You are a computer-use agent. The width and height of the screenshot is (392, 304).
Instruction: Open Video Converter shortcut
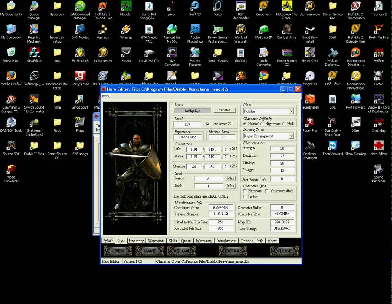(11, 173)
